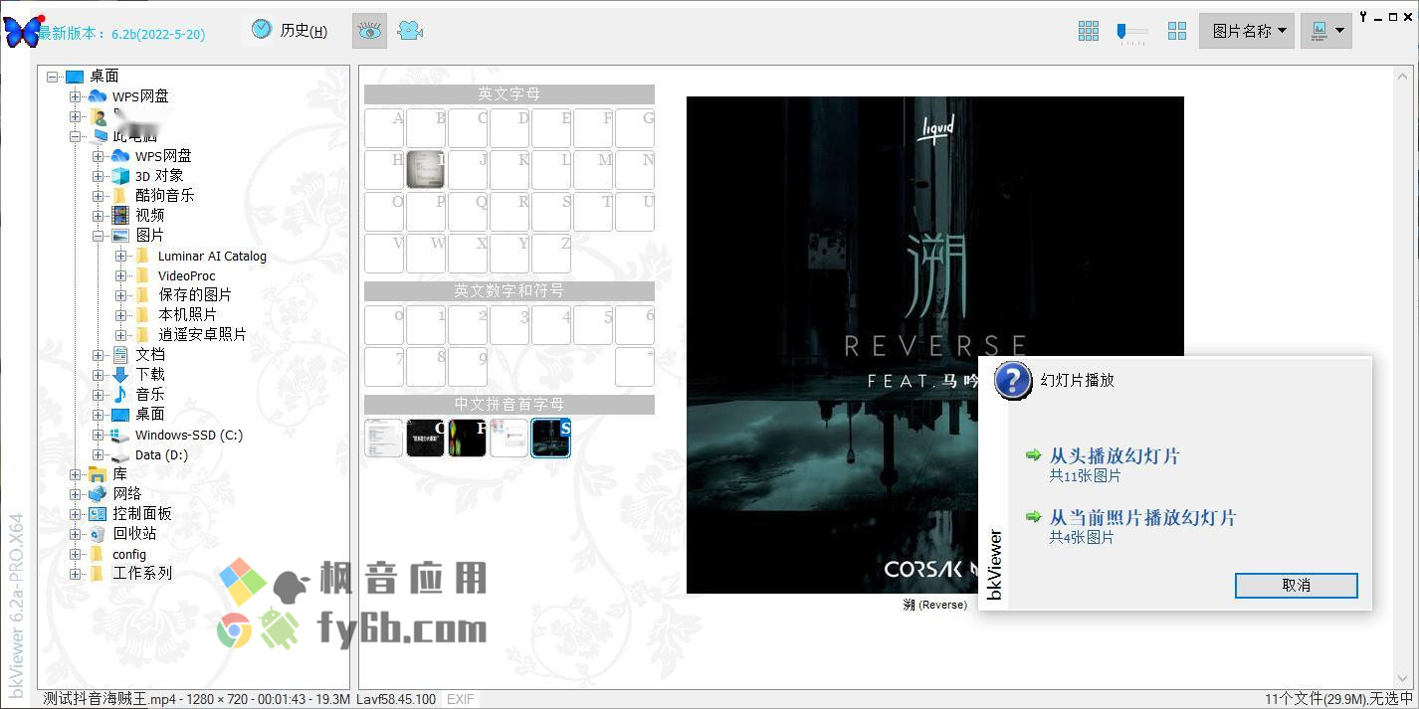The height and width of the screenshot is (709, 1419).
Task: Select the cloud icon of WPS网盘 under 此电脑
Action: pyautogui.click(x=120, y=156)
